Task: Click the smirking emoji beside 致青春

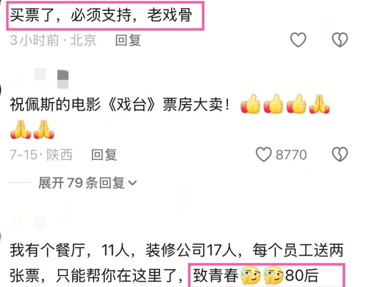Action: click(x=250, y=275)
